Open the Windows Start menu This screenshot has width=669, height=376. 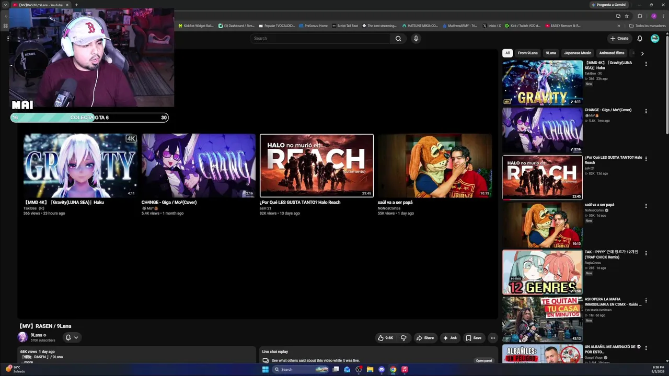pos(266,369)
